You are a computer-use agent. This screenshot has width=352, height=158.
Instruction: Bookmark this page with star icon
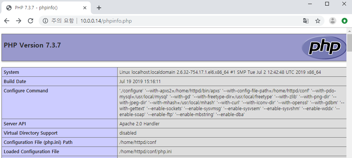318,21
